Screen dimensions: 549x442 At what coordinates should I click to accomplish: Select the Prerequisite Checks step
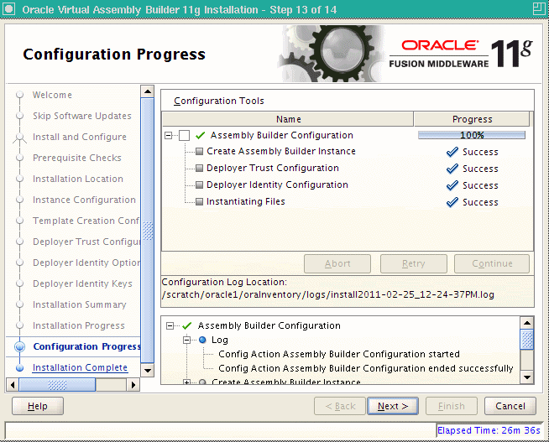pyautogui.click(x=77, y=158)
